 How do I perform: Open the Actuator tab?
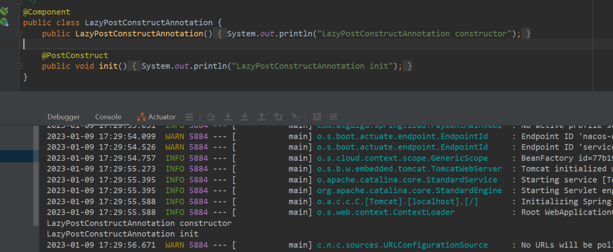[x=157, y=117]
